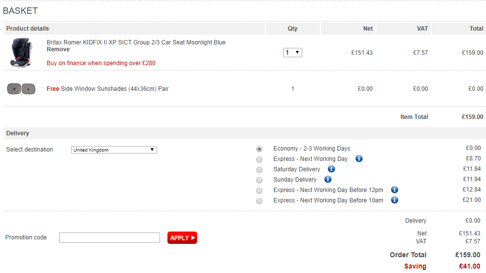Open the quantity dropdown for car seat
The image size is (486, 273).
[x=292, y=52]
